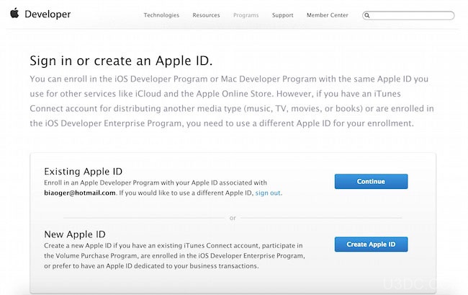Click the Continue button

click(x=371, y=182)
